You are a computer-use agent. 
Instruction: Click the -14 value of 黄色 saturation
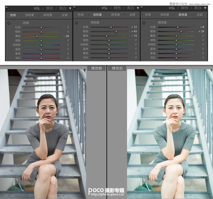[x=134, y=36]
